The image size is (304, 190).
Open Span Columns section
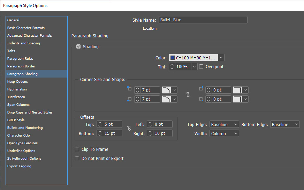coord(37,104)
